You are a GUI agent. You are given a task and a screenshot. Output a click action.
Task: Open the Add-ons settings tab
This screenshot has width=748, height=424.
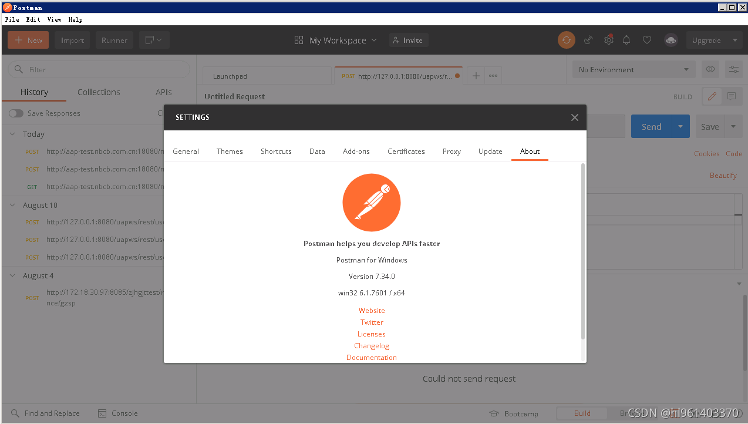point(356,151)
